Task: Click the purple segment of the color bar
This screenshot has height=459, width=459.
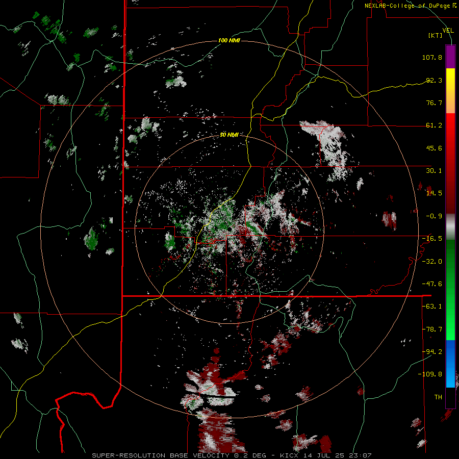Action: point(450,57)
